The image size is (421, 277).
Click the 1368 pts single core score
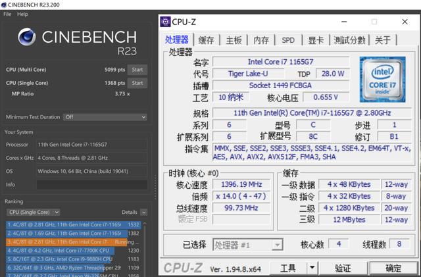coord(115,83)
